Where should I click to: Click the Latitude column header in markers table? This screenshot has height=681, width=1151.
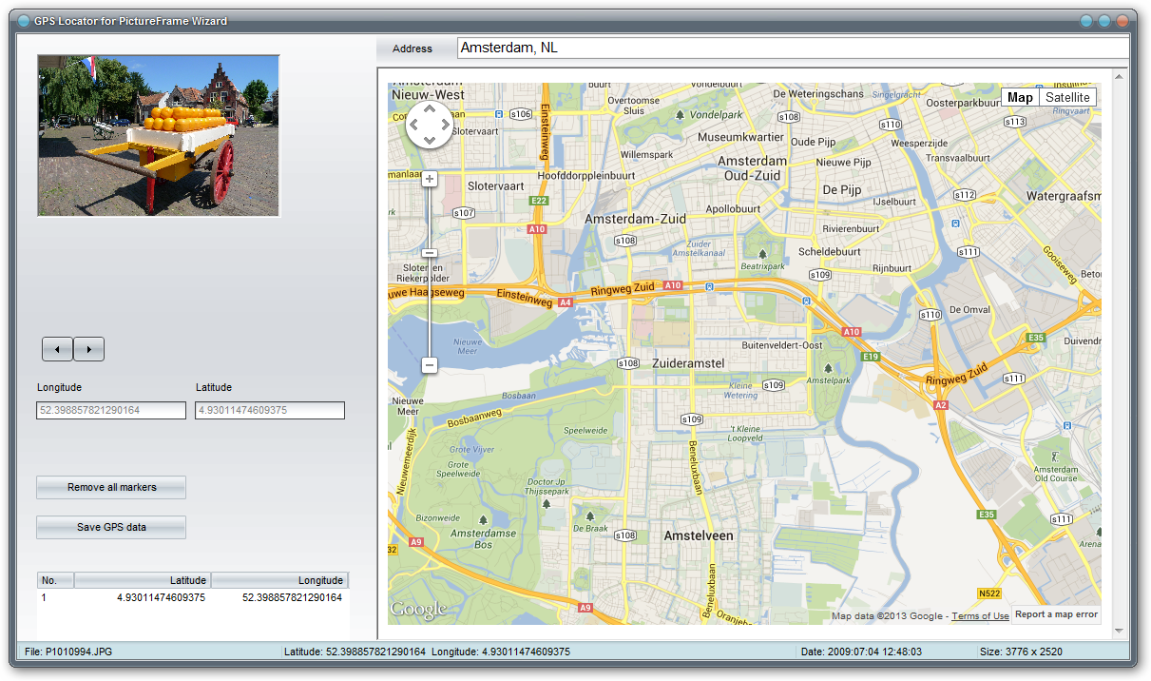[143, 580]
